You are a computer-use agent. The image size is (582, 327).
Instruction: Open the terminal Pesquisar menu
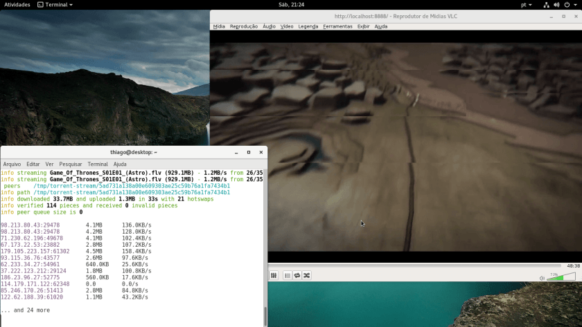point(71,164)
